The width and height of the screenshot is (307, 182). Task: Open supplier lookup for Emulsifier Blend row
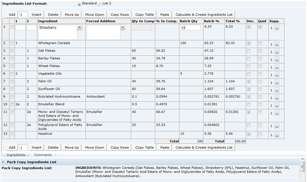point(277,105)
